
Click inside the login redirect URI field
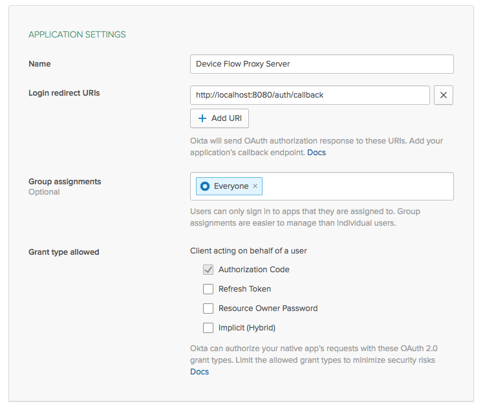(310, 95)
